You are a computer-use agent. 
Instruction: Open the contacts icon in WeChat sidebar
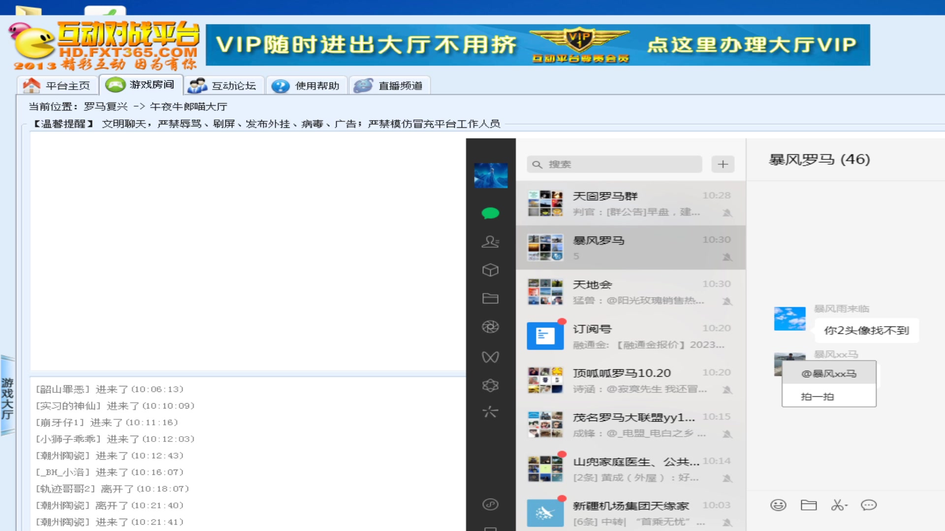[x=490, y=241]
